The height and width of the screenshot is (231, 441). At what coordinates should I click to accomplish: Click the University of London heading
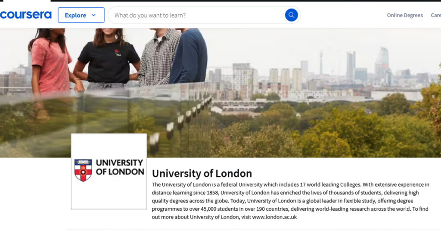coord(202,173)
